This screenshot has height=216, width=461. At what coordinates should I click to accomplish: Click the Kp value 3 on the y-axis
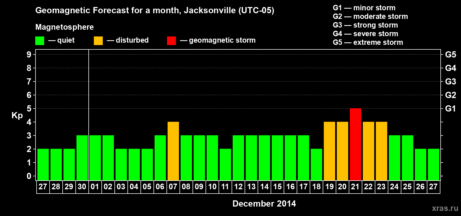(x=29, y=136)
